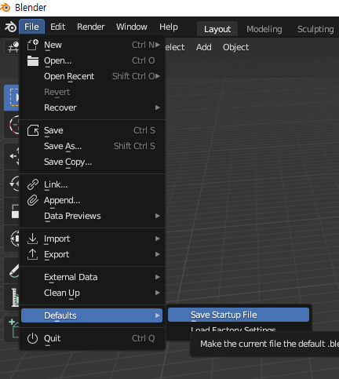The image size is (339, 379).
Task: Open the Edit menu
Action: click(57, 27)
